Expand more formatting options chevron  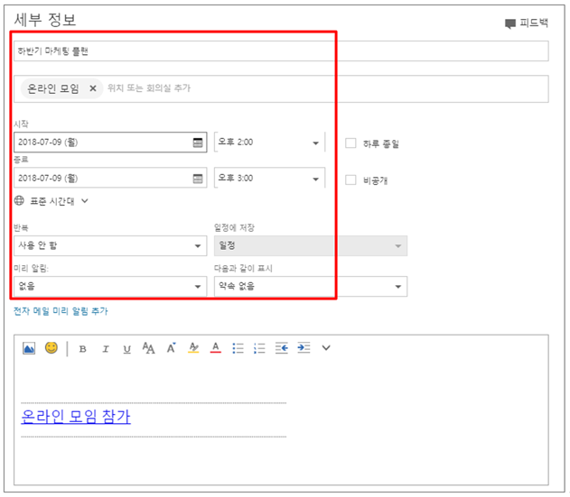tap(326, 348)
